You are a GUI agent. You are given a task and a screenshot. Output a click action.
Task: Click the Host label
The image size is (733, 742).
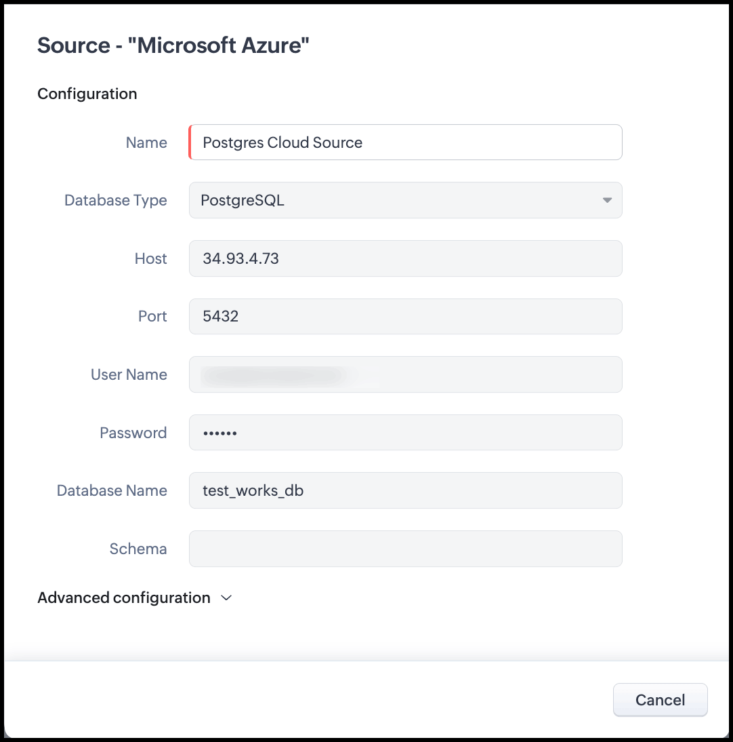tap(151, 258)
